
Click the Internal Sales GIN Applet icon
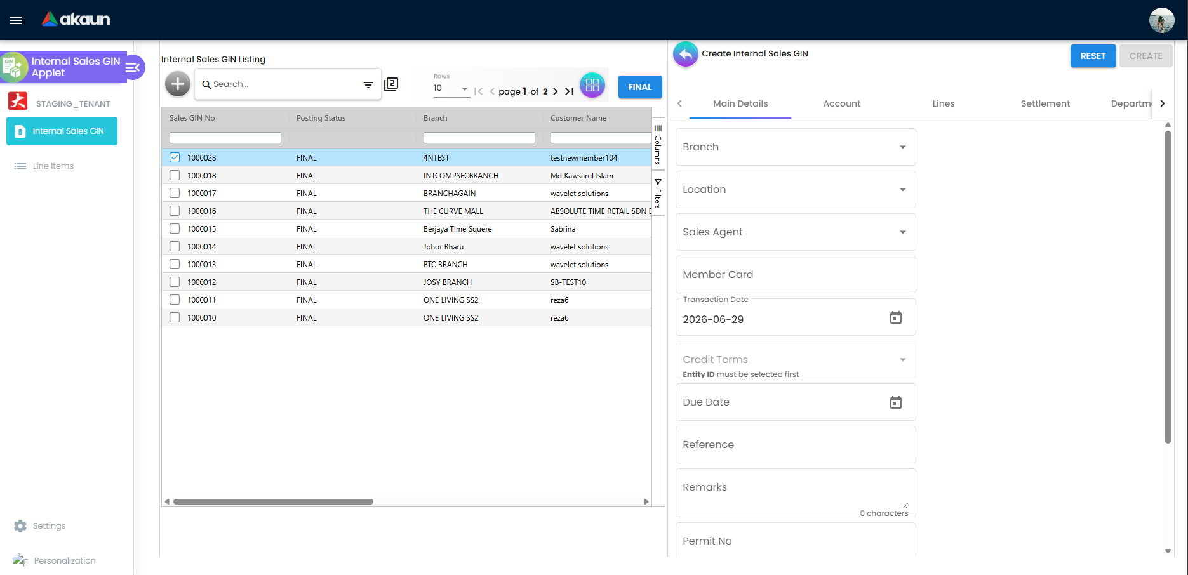point(14,67)
